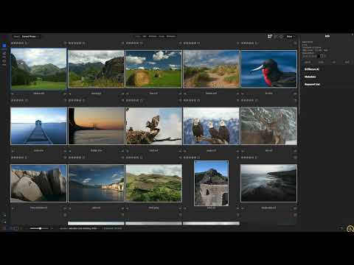The height and width of the screenshot is (265, 354).
Task: Click the black color swatch in Info panel
Action: (319, 56)
